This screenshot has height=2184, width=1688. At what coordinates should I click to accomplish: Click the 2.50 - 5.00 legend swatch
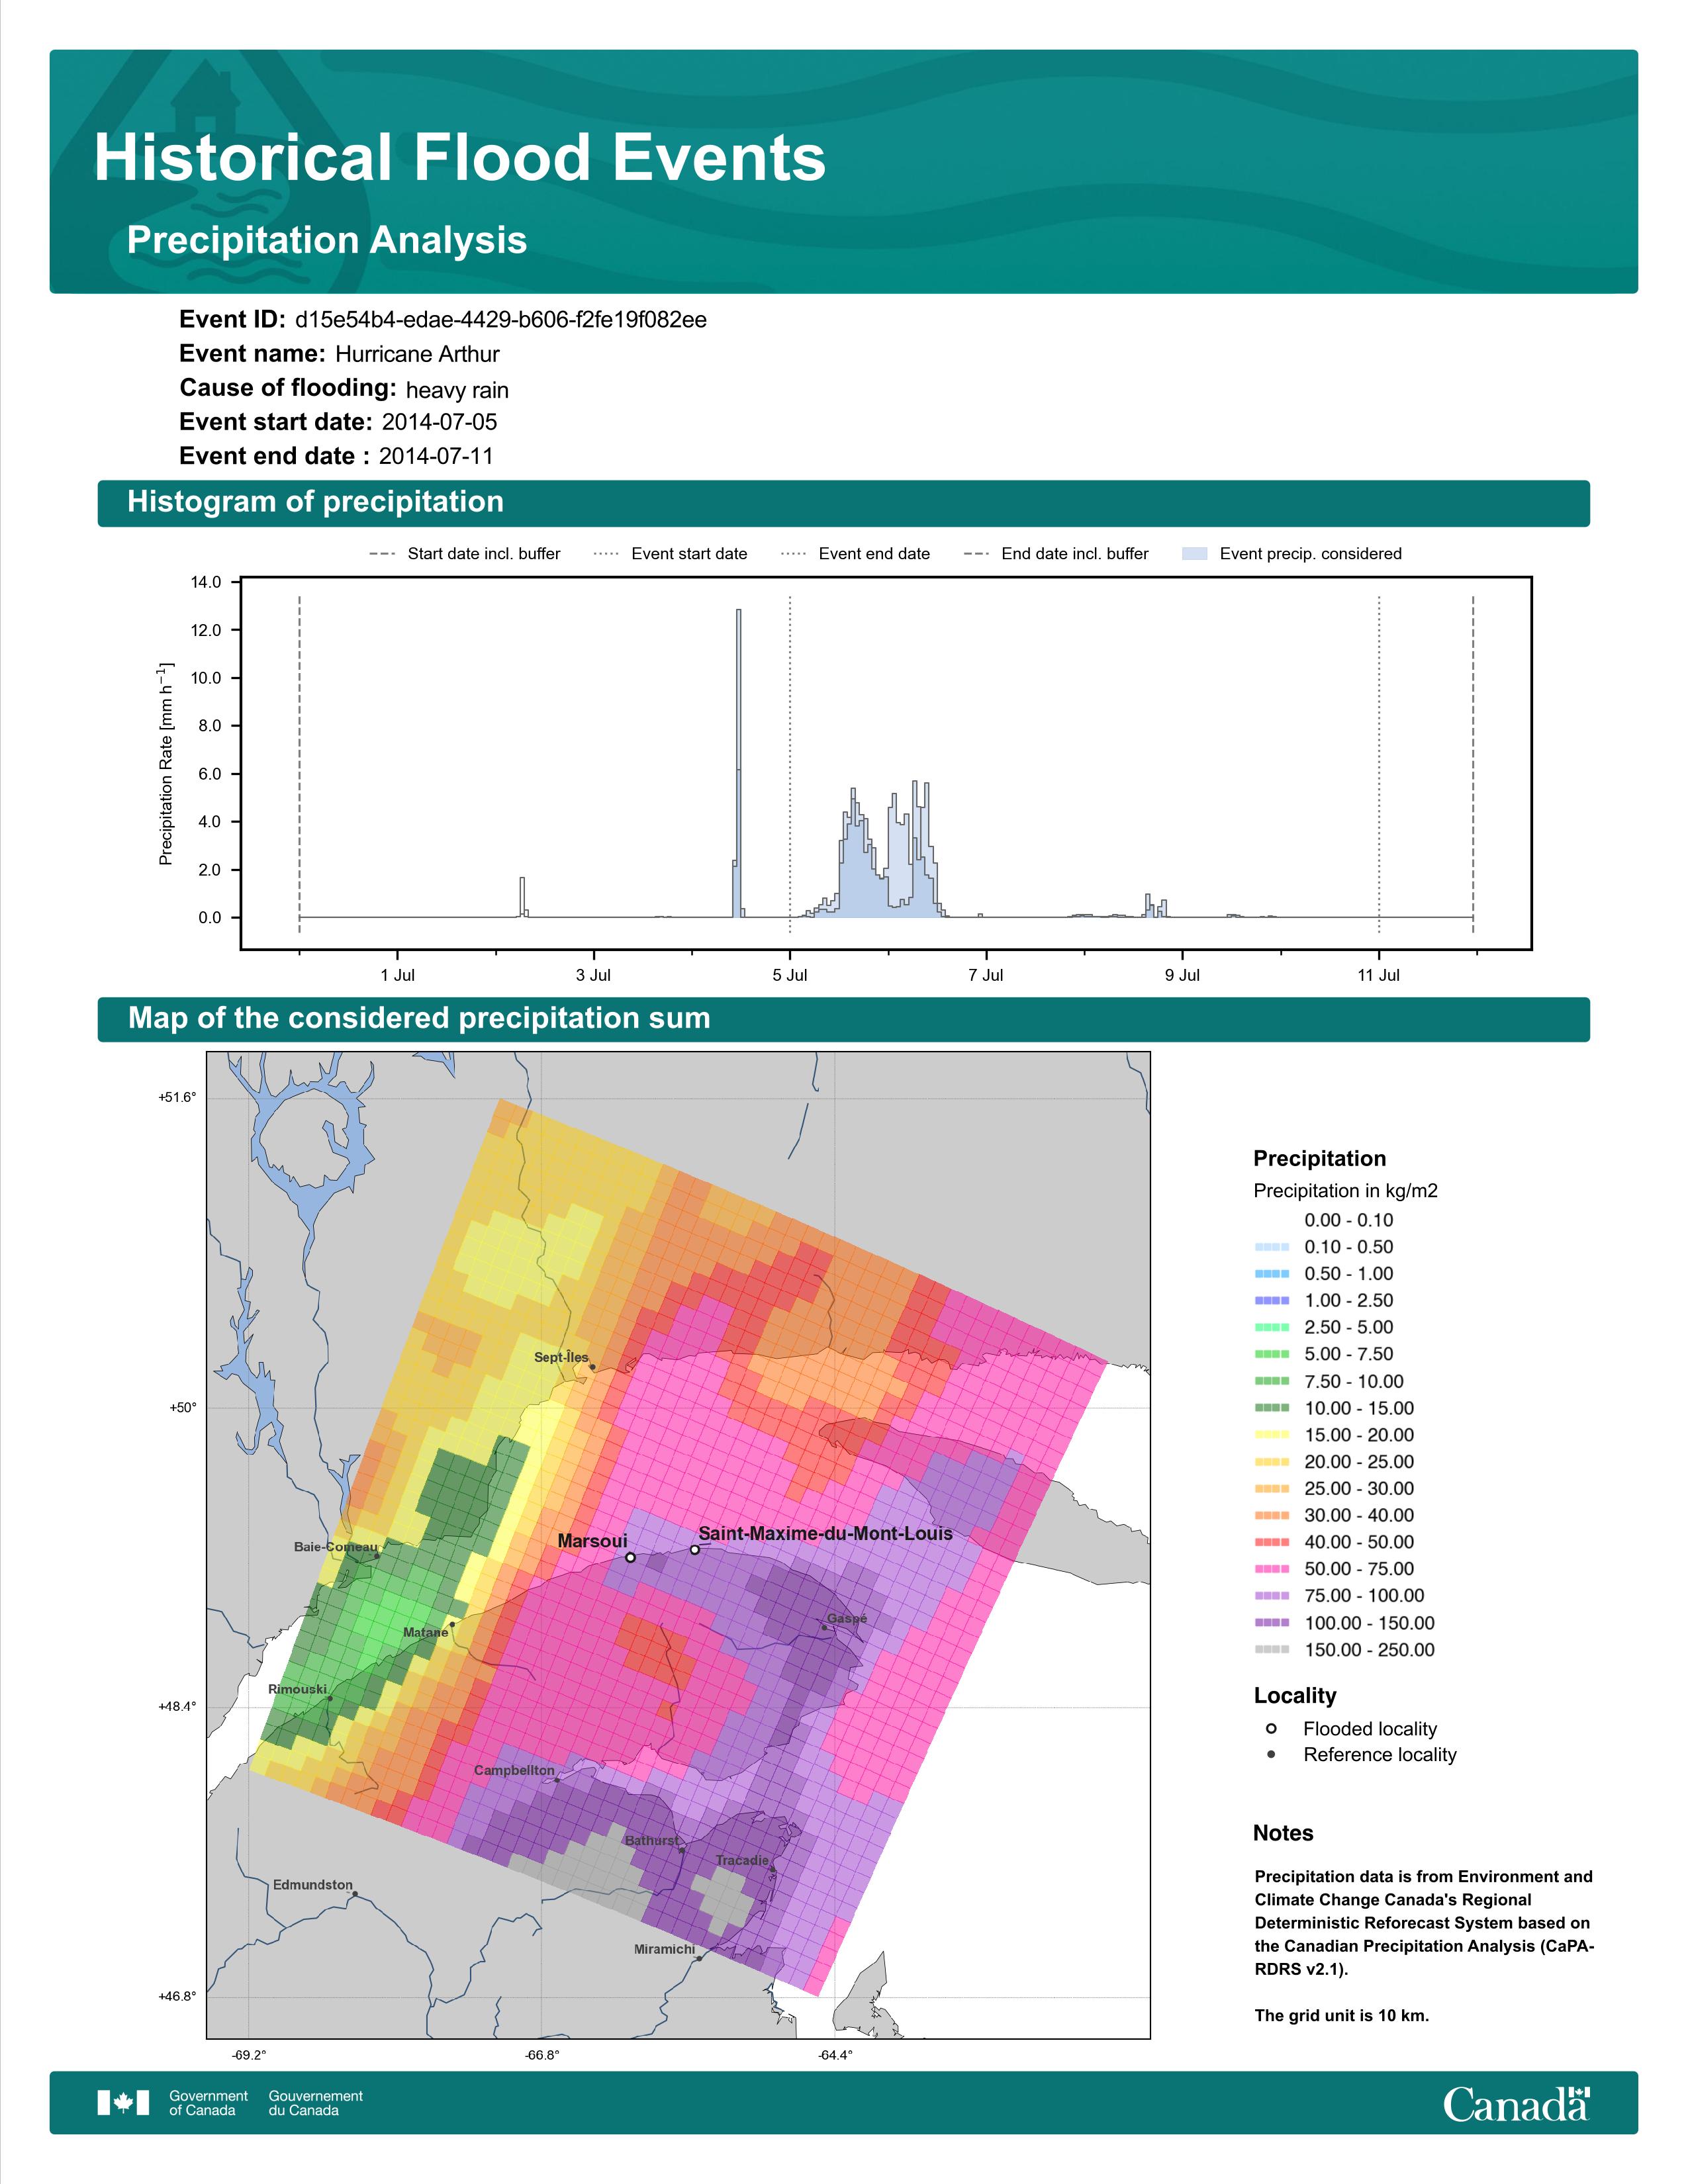click(1272, 1328)
